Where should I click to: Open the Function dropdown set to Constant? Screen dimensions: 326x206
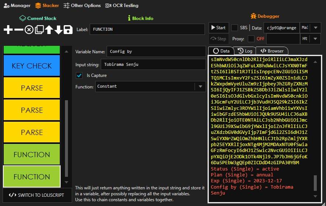click(150, 87)
